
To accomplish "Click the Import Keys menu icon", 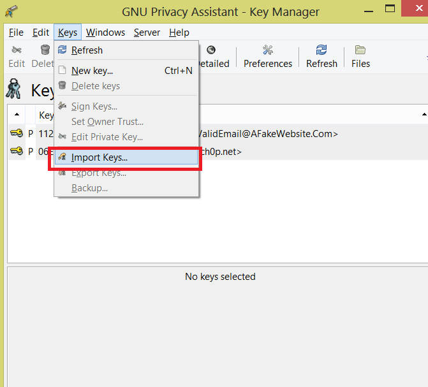I will [63, 157].
